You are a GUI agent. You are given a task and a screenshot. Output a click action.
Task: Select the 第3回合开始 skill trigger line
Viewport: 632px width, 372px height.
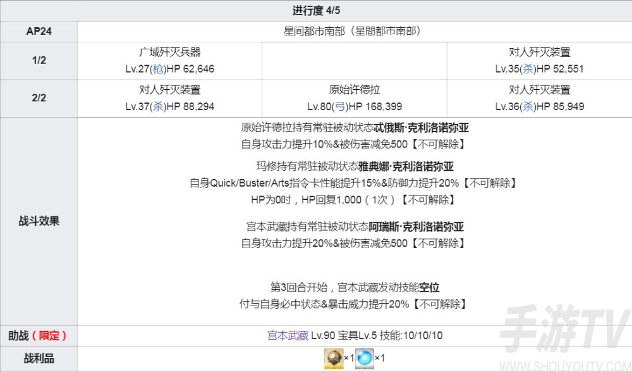[x=355, y=287]
